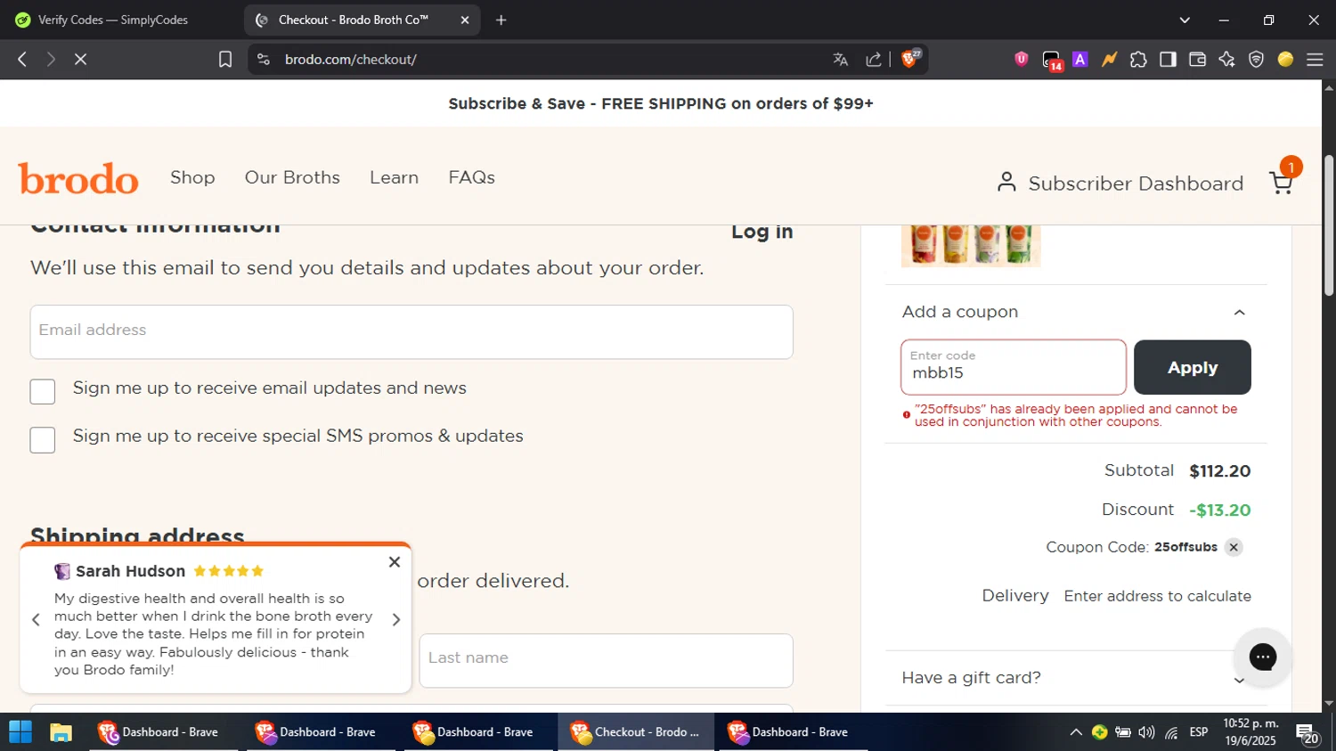Click the -$13.20 discount value
The width and height of the screenshot is (1336, 751).
1219,510
